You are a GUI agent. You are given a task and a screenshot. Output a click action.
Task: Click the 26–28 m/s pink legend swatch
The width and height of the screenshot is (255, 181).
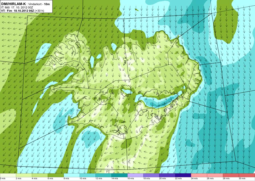(215, 175)
